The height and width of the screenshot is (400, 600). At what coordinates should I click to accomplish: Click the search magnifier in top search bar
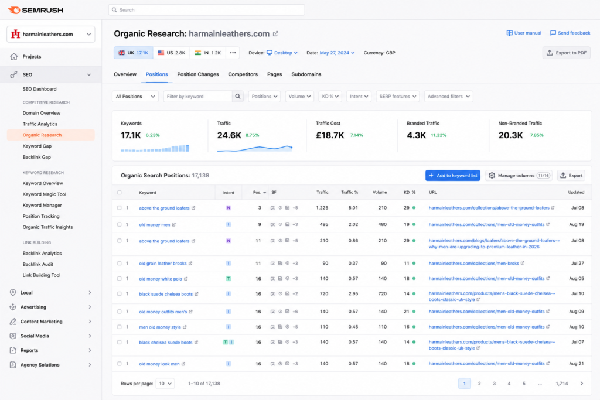point(114,10)
